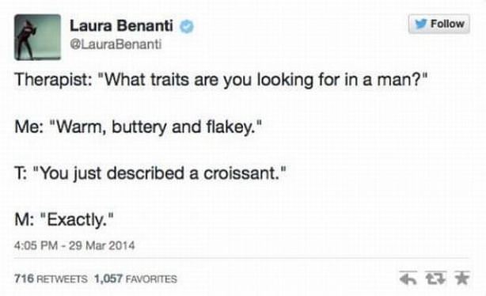Click the "Warm, buttery and flakey" line
Image resolution: width=486 pixels, height=296 pixels.
click(x=139, y=127)
